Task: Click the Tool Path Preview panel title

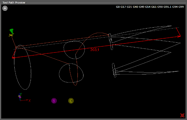Action: pyautogui.click(x=14, y=2)
